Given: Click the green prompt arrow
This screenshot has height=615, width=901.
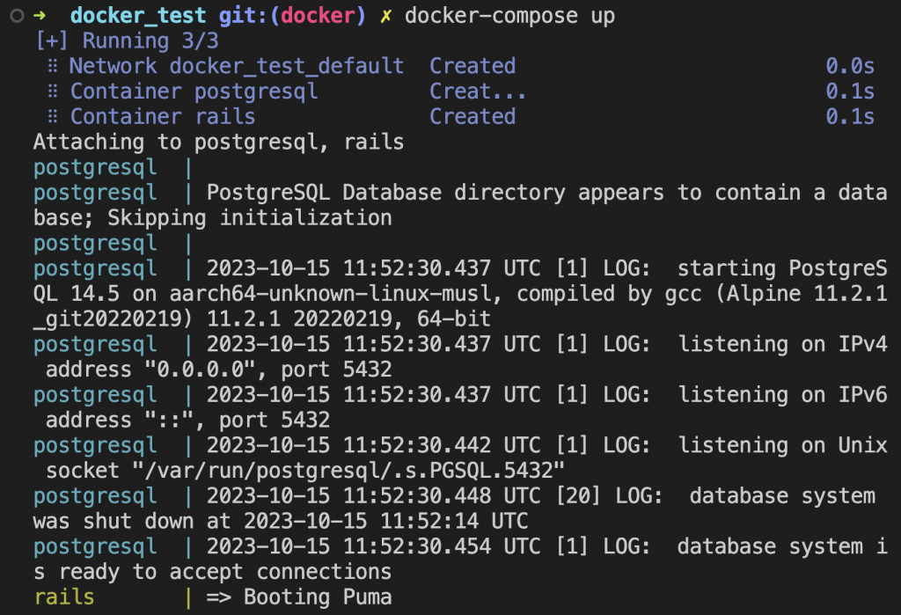Looking at the screenshot, I should pyautogui.click(x=40, y=16).
